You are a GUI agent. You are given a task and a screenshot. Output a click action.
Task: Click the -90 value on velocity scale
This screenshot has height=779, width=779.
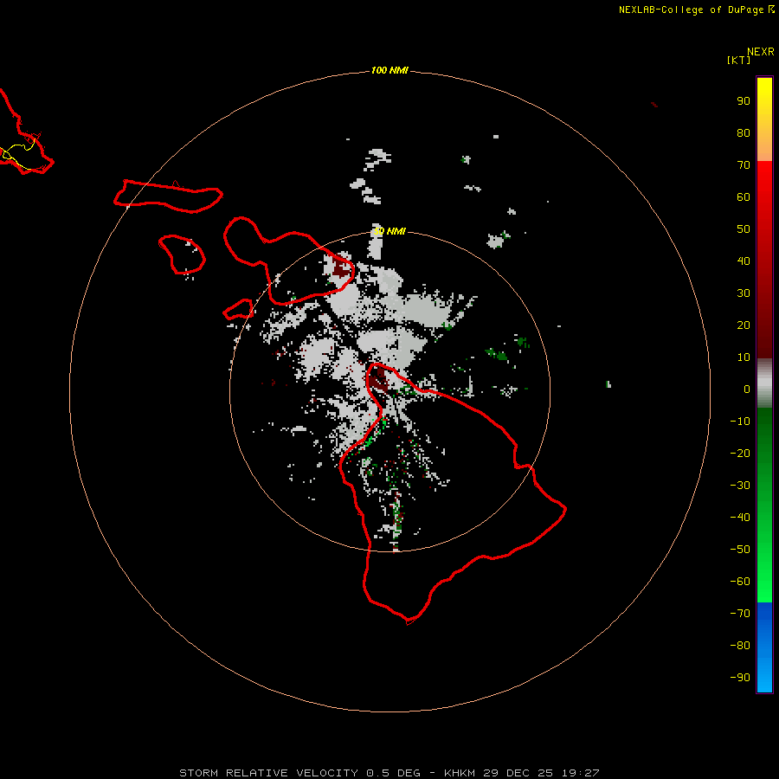(740, 678)
